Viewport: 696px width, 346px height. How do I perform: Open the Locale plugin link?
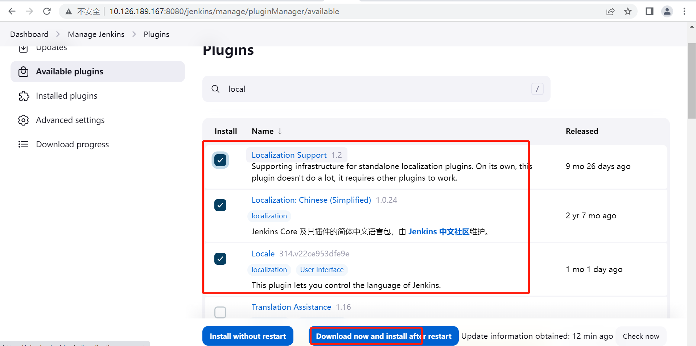[x=263, y=254]
